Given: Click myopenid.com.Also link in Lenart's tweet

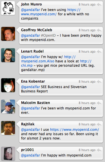Looking at the screenshot, I should tap(48, 59).
